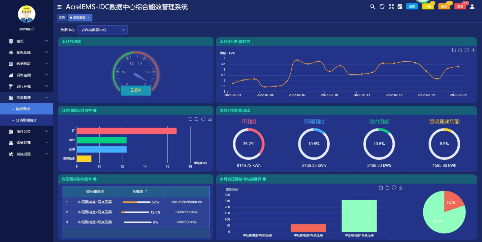Sort the table by 负载率 sort arrows
The image size is (482, 242).
pos(146,191)
